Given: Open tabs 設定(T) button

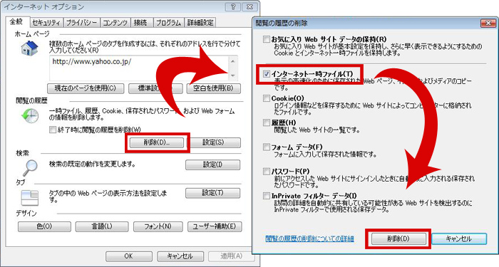Looking at the screenshot, I should click(212, 193).
